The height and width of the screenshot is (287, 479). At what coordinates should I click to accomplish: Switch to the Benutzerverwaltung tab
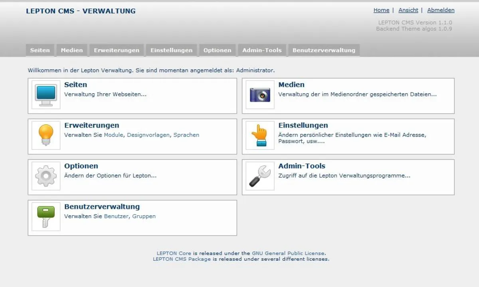point(324,50)
